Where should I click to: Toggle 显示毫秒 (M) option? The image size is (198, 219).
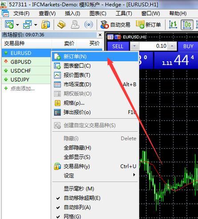point(95,189)
